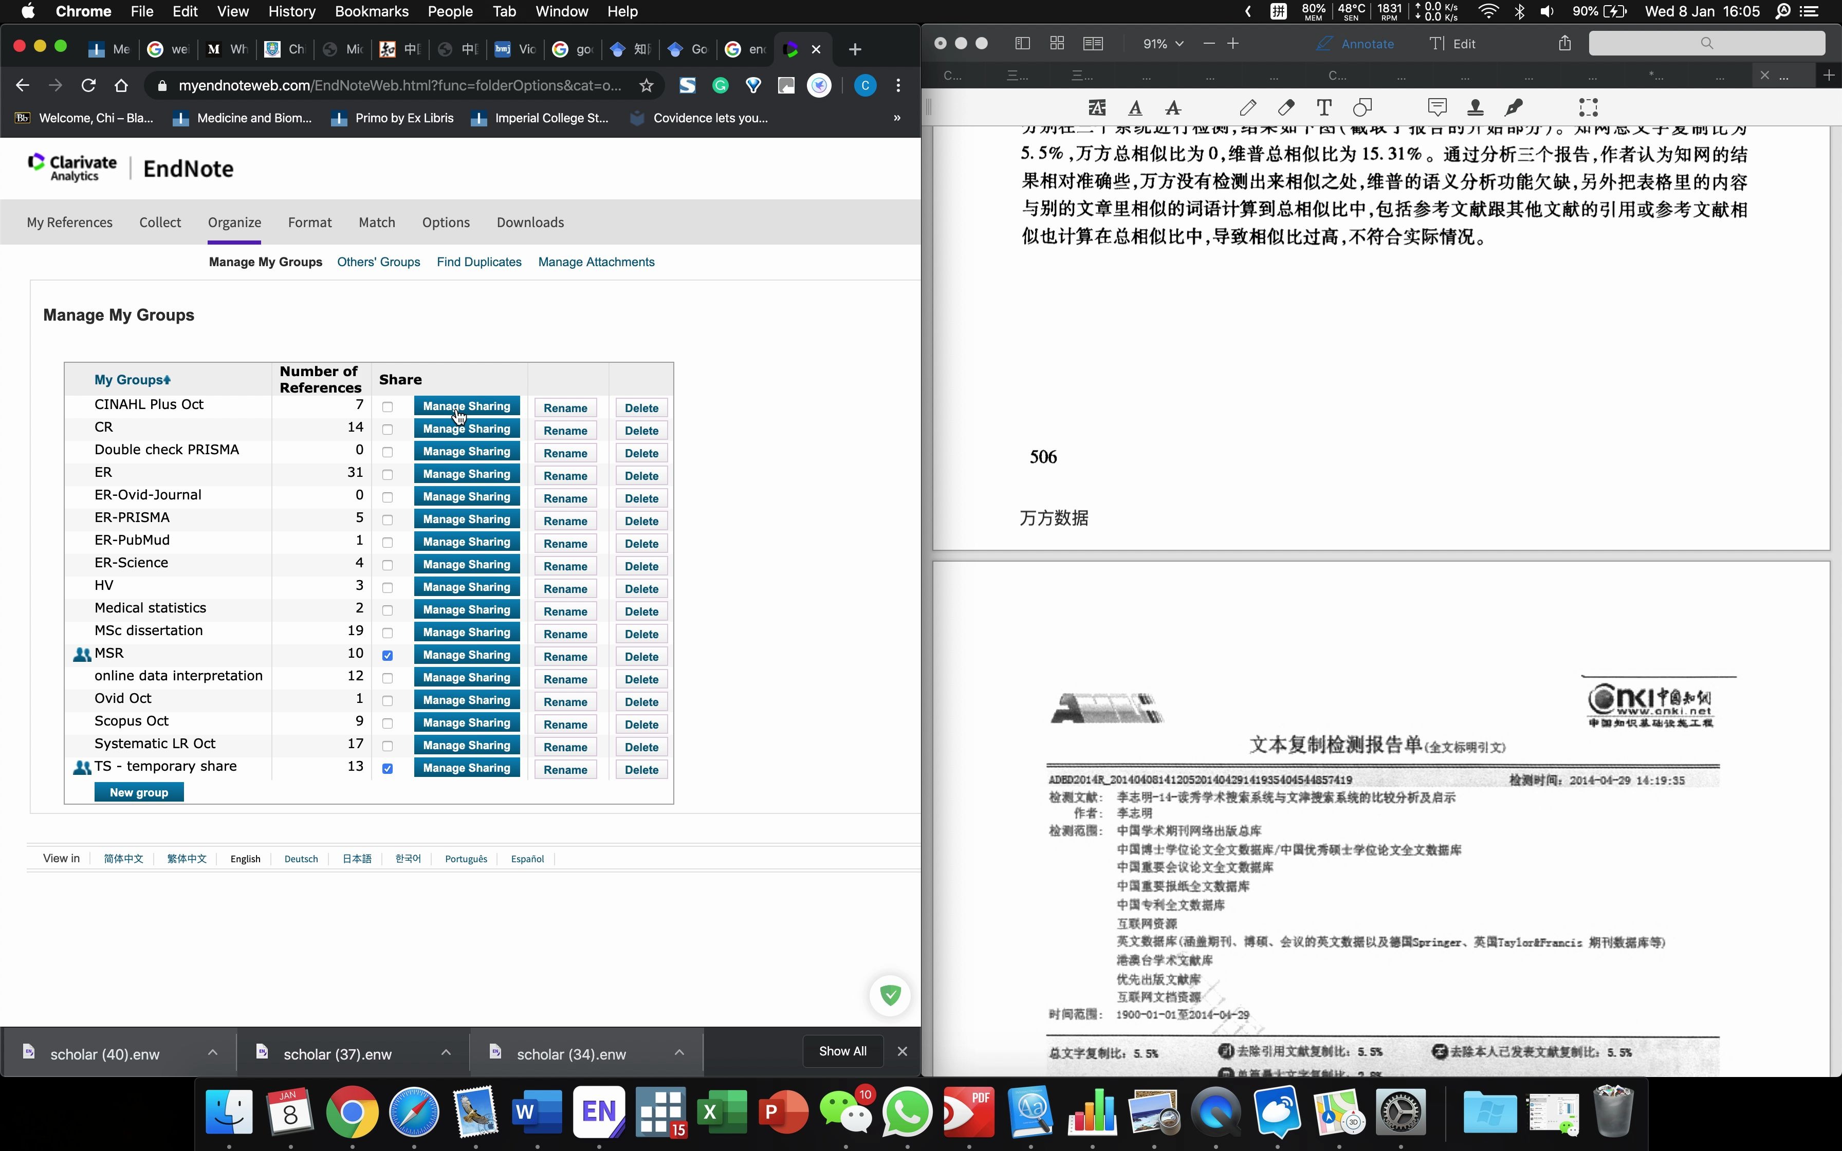This screenshot has width=1842, height=1151.
Task: Click the Chrome address bar URL
Action: tap(400, 85)
